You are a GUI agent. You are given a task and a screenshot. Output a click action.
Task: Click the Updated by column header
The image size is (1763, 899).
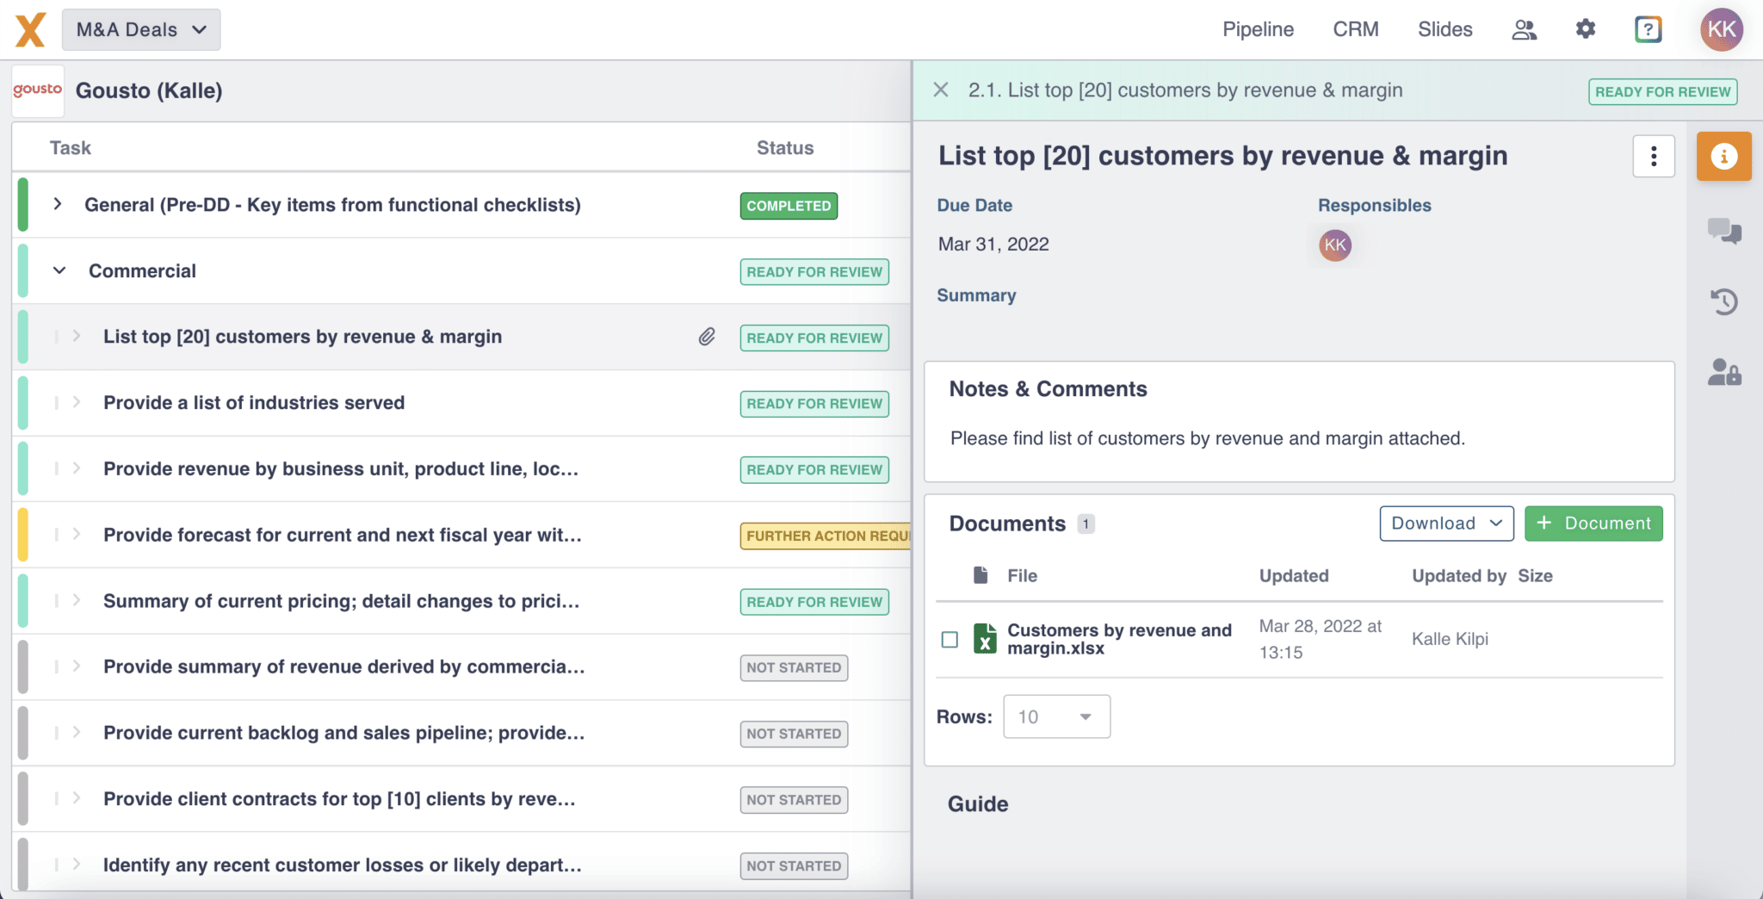1458,576
